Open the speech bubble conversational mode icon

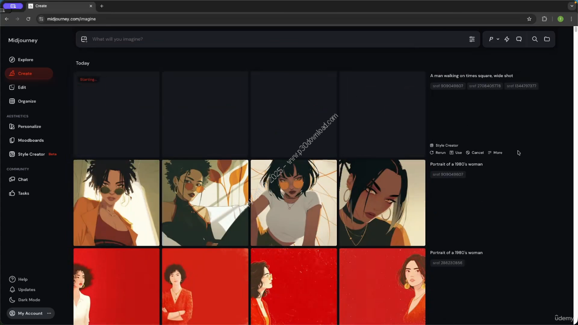519,39
